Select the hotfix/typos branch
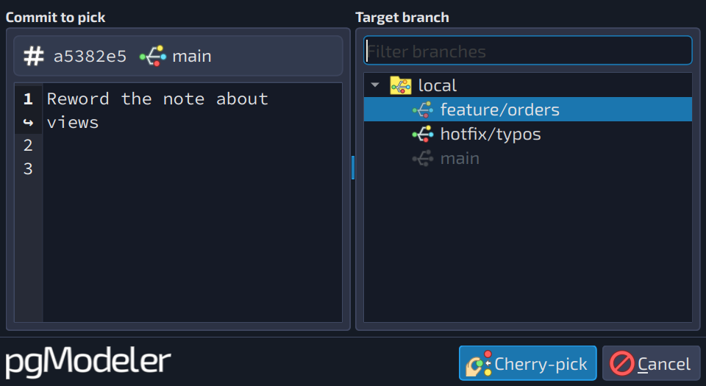The height and width of the screenshot is (386, 706). (x=528, y=134)
